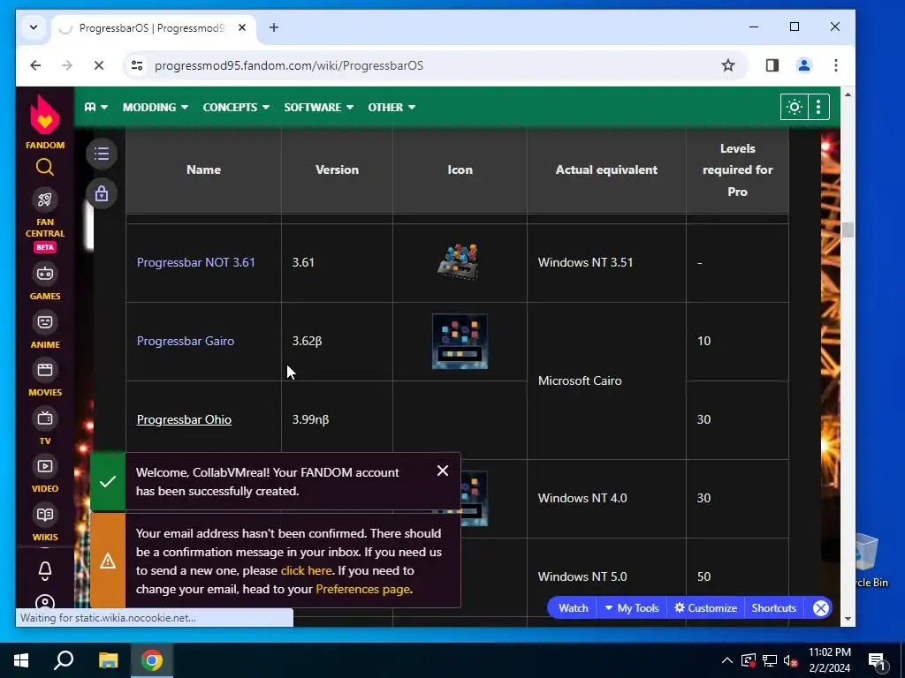
Task: Close the ProgressbarOS tab
Action: coord(242,27)
